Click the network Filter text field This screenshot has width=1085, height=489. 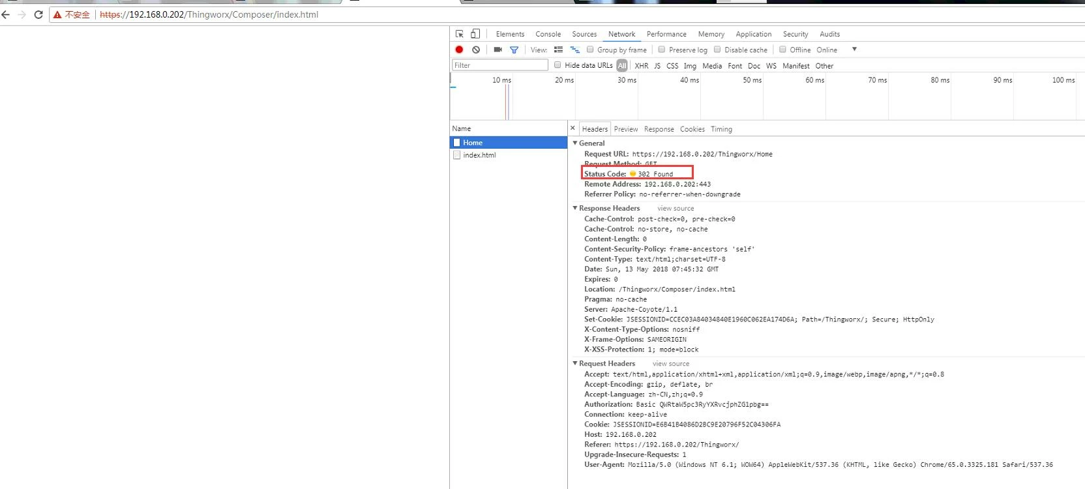[x=500, y=65]
